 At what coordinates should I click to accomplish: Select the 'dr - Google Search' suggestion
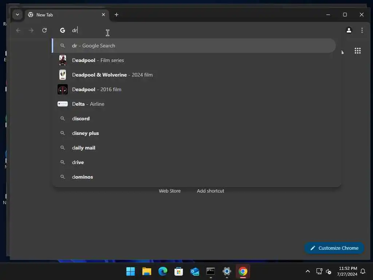(x=194, y=46)
